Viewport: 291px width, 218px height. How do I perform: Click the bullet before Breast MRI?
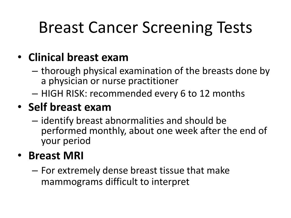click(20, 156)
